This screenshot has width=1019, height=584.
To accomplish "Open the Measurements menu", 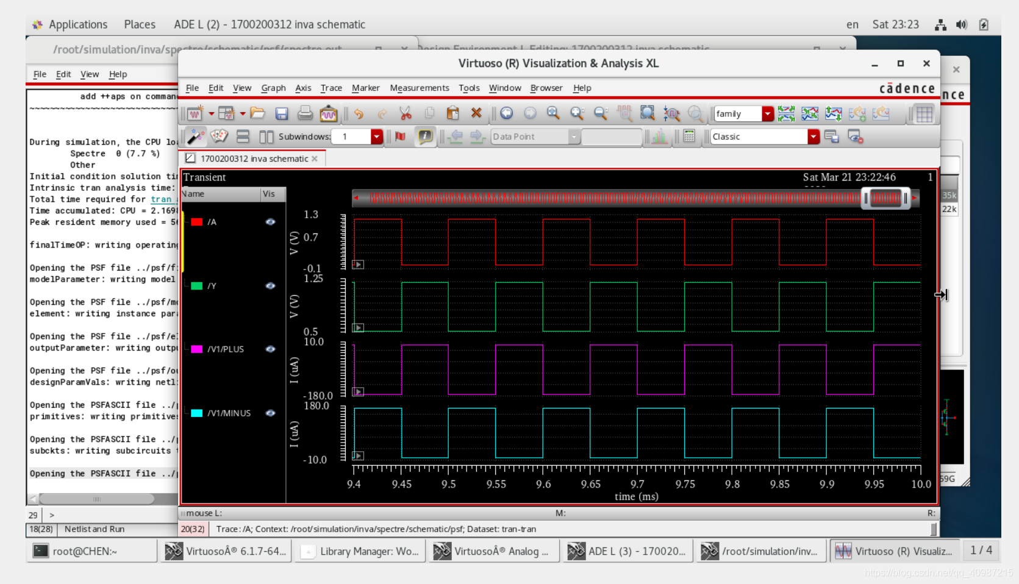I will click(419, 88).
